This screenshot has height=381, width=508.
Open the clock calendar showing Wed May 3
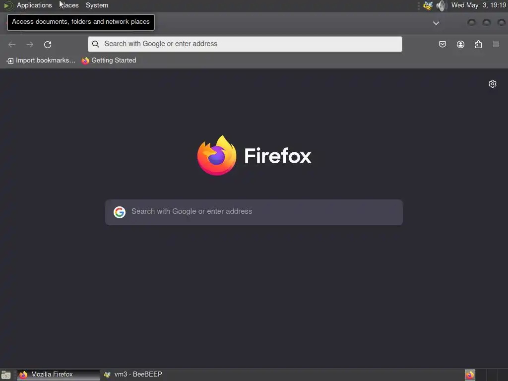(479, 5)
